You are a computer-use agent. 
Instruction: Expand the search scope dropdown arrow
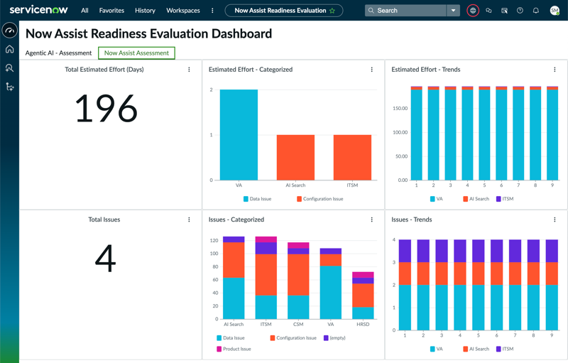[453, 11]
